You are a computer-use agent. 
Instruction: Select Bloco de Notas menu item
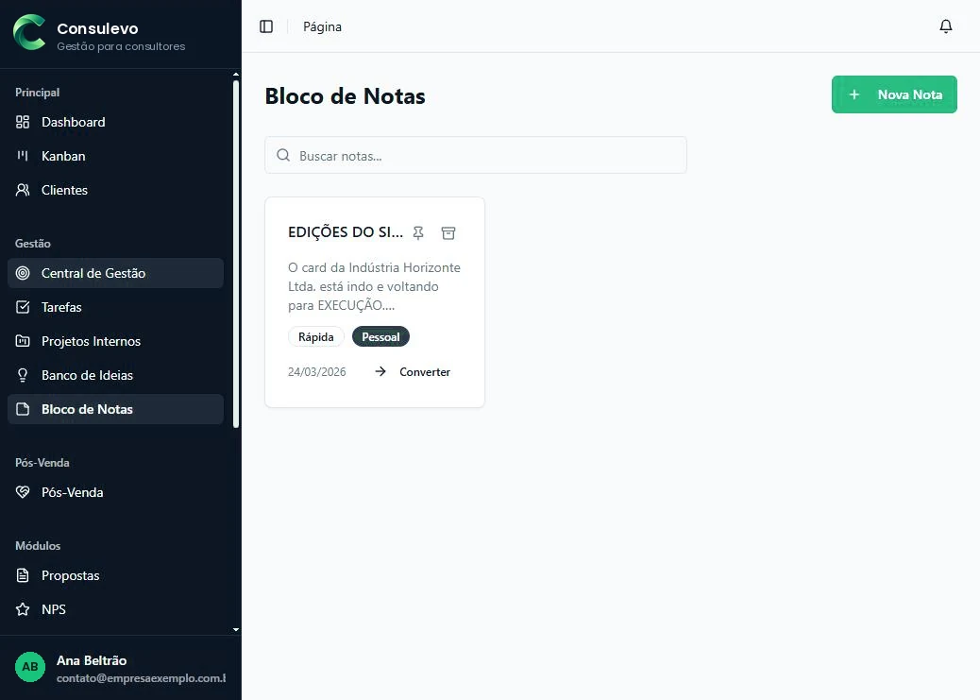coord(115,409)
